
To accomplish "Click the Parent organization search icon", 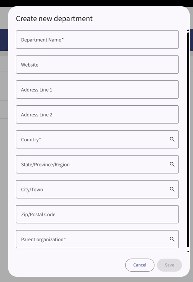I will (172, 239).
